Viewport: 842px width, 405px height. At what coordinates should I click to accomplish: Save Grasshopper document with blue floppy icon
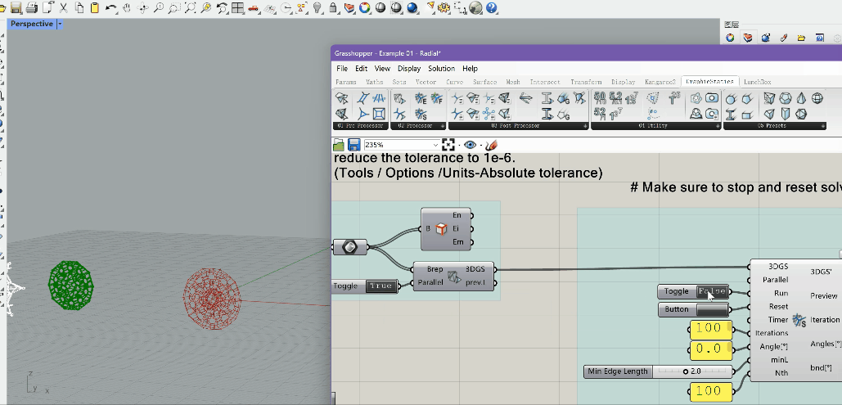coord(353,145)
